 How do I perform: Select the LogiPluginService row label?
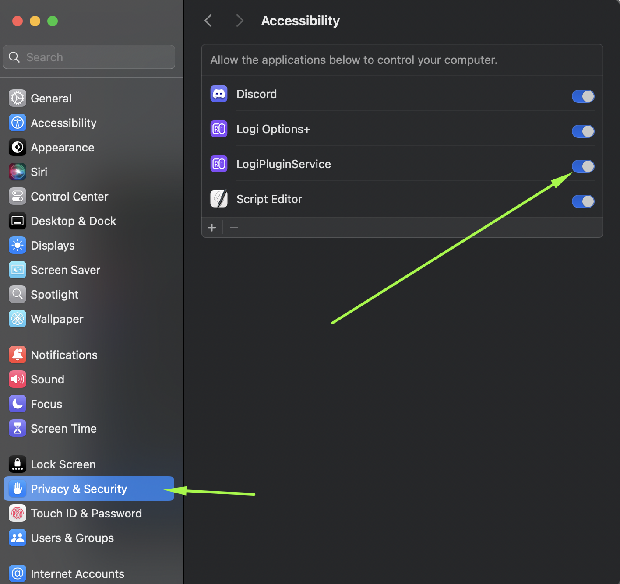[x=284, y=164]
